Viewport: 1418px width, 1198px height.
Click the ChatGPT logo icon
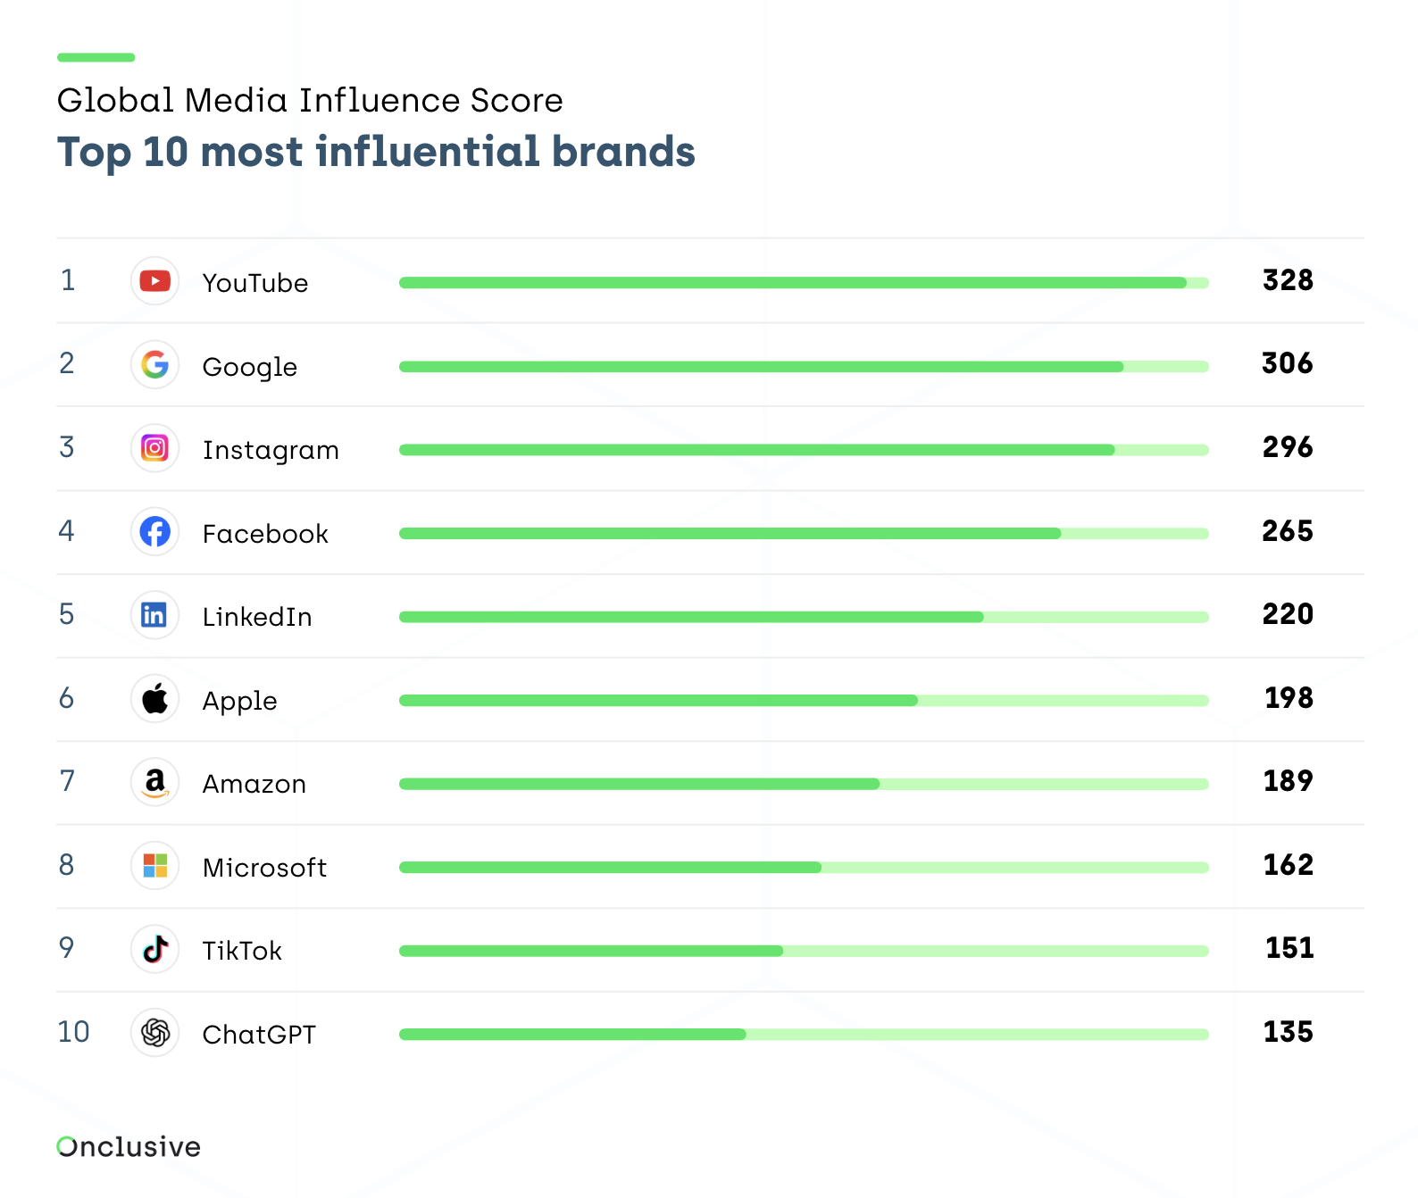click(x=155, y=1033)
